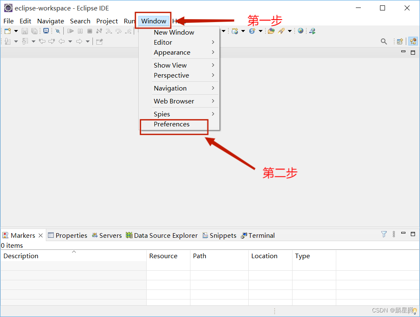Expand the Editor submenu
Screen dimensions: 420x317
pyautogui.click(x=179, y=43)
